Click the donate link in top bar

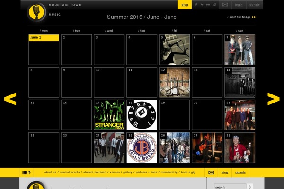[x=255, y=5]
